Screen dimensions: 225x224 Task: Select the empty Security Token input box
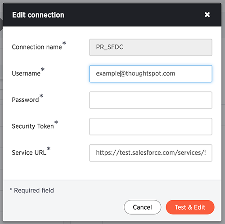(151, 126)
